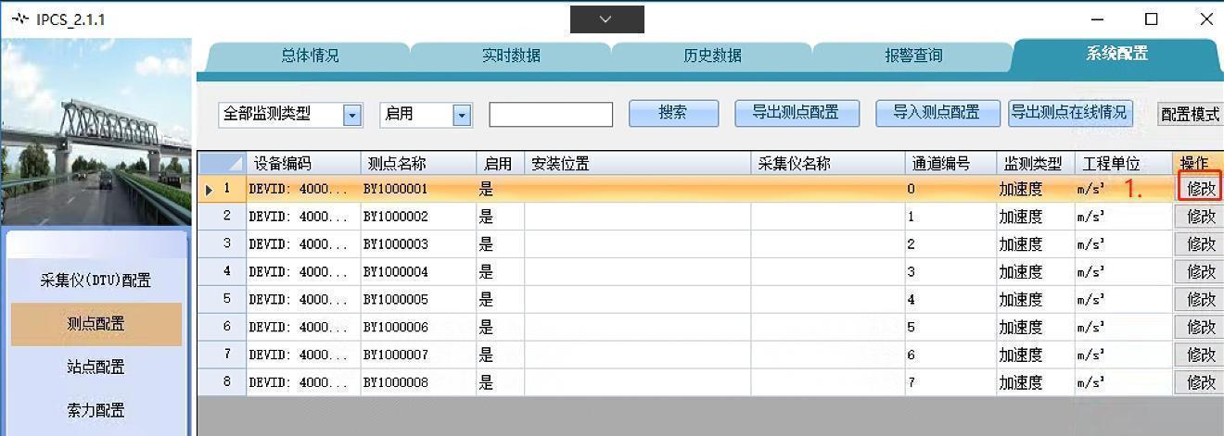Click 修改 for row BY1000001
This screenshot has width=1224, height=436.
pos(1201,189)
